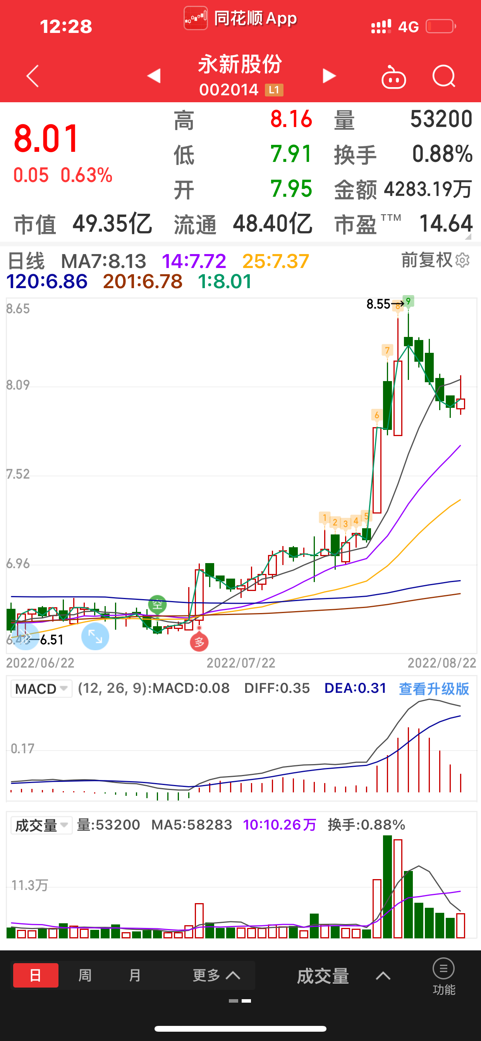This screenshot has width=481, height=1041.
Task: Tap 120:6.86 moving average value
Action: click(47, 282)
